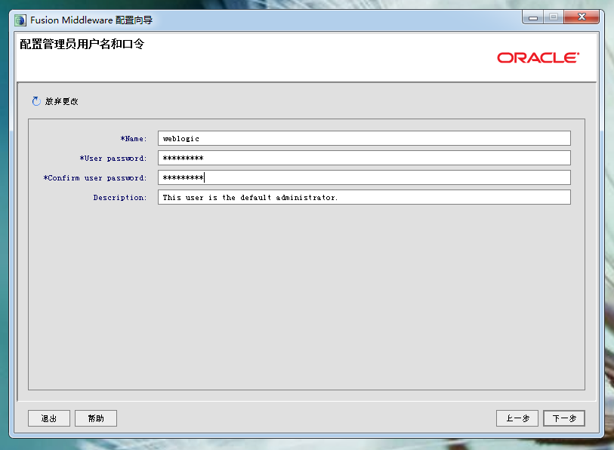Image resolution: width=614 pixels, height=450 pixels.
Task: Click the 退出 (Exit) button
Action: click(49, 418)
